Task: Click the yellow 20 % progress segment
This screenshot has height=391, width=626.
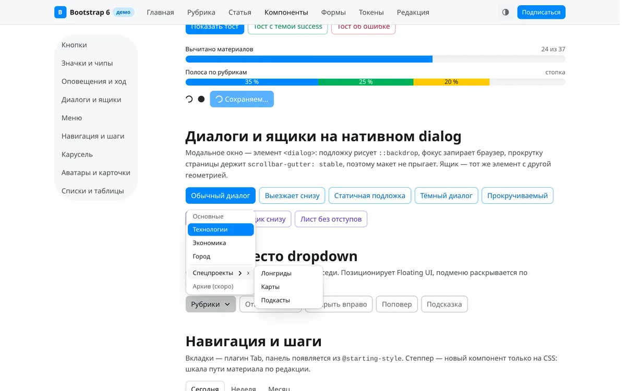Action: (x=451, y=82)
